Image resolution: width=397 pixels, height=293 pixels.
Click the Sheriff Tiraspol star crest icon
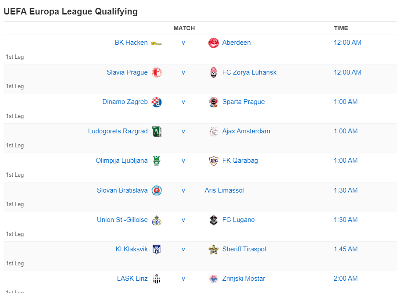pos(214,249)
